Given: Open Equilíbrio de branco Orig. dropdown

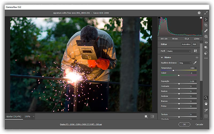Looking at the screenshot, I should click(x=185, y=63).
